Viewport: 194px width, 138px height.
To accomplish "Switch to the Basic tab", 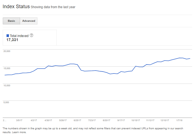I will (11, 21).
